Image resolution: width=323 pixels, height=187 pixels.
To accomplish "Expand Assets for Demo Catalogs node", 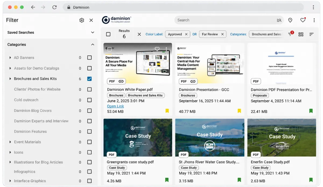I will coord(10,68).
